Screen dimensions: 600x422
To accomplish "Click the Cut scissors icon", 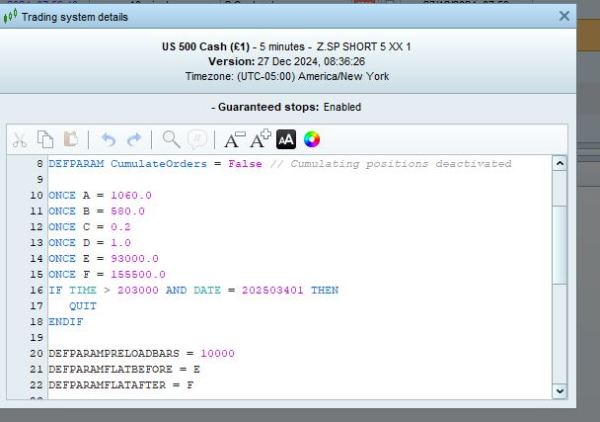I will 20,139.
